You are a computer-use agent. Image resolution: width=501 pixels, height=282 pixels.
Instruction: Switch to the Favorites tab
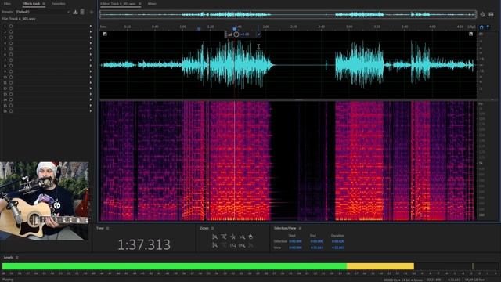[x=59, y=4]
